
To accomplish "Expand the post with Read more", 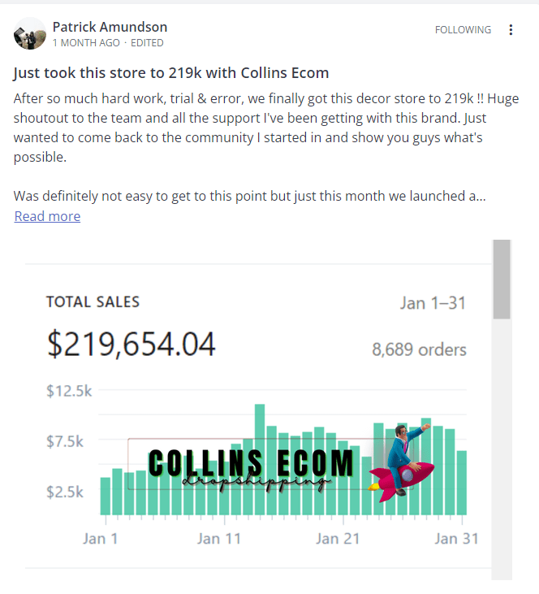I will [x=47, y=216].
